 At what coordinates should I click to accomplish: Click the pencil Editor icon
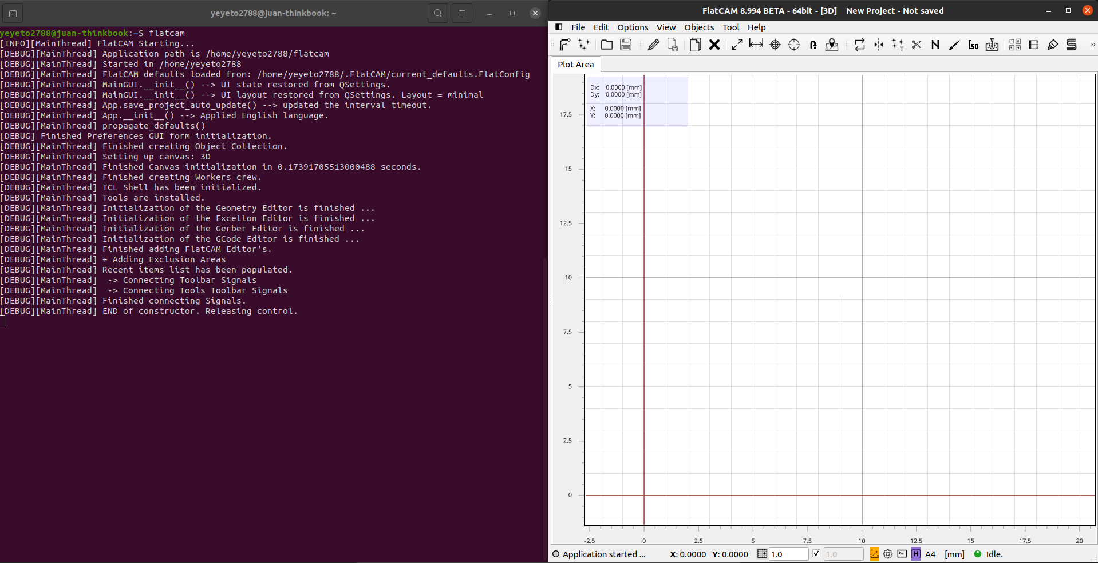coord(653,45)
